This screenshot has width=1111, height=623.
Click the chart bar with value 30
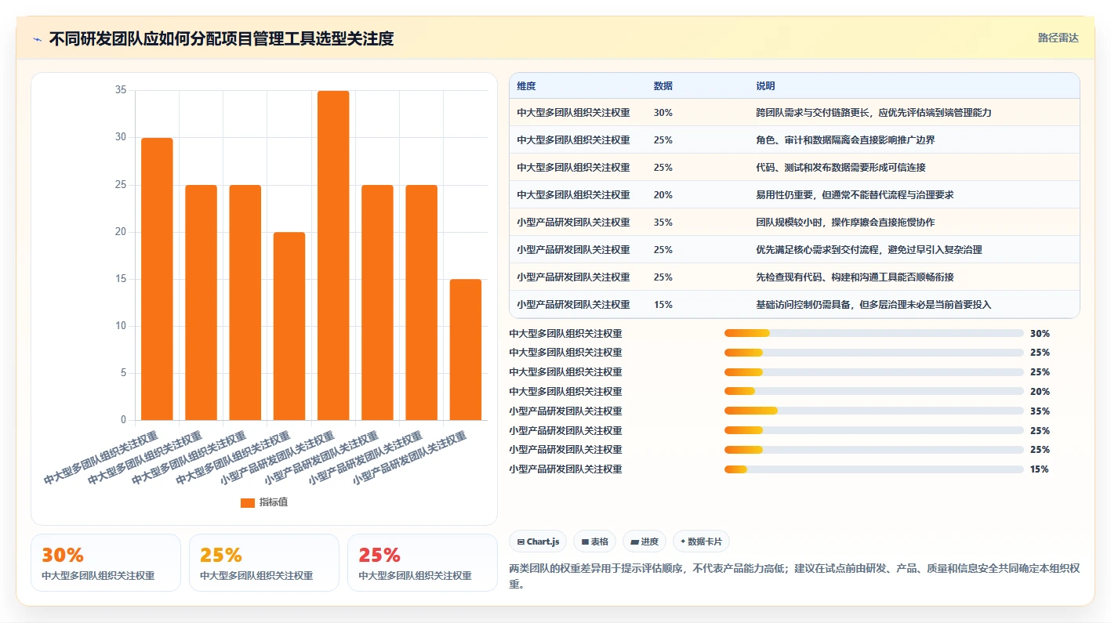[157, 279]
